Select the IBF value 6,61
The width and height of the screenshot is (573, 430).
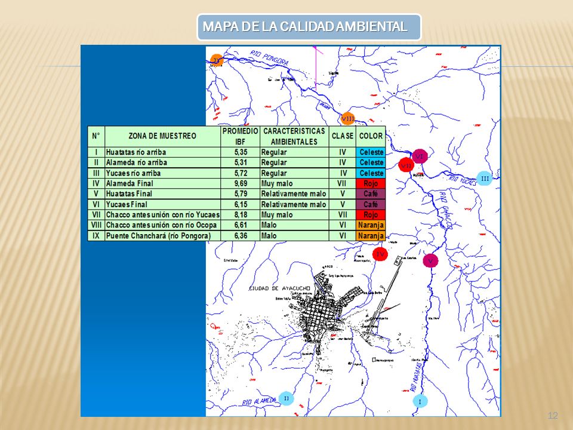point(240,225)
